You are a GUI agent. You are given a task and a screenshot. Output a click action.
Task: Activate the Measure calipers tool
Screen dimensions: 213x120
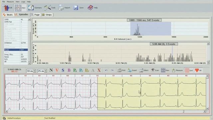coord(177,70)
